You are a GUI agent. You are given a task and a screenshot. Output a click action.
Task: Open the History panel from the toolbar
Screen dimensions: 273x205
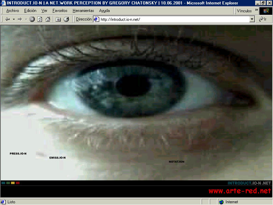point(66,19)
